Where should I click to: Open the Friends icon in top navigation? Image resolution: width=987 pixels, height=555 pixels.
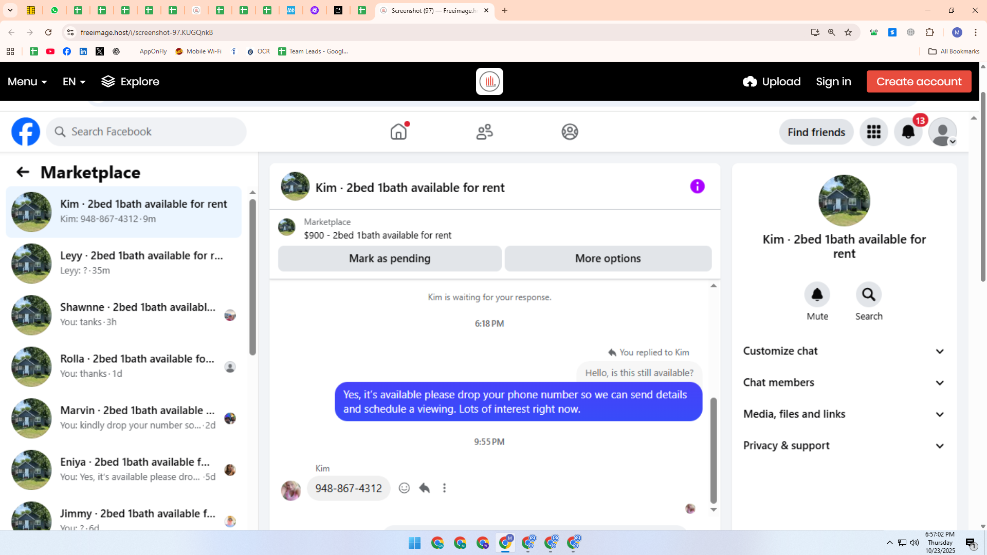[x=484, y=132]
